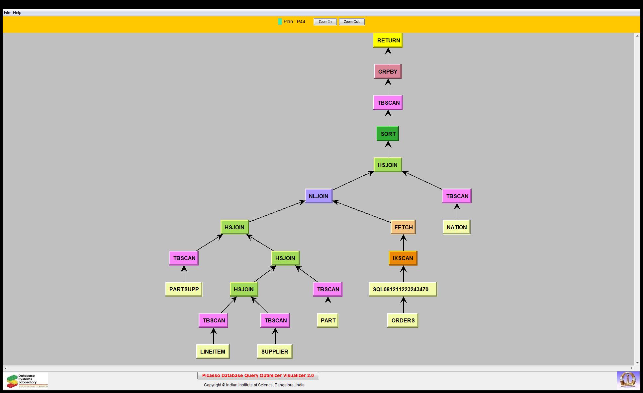
Task: Click the IISc emblem icon
Action: tap(628, 380)
